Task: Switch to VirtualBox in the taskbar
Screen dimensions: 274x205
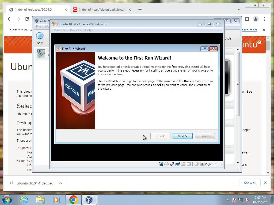Action: point(89,200)
